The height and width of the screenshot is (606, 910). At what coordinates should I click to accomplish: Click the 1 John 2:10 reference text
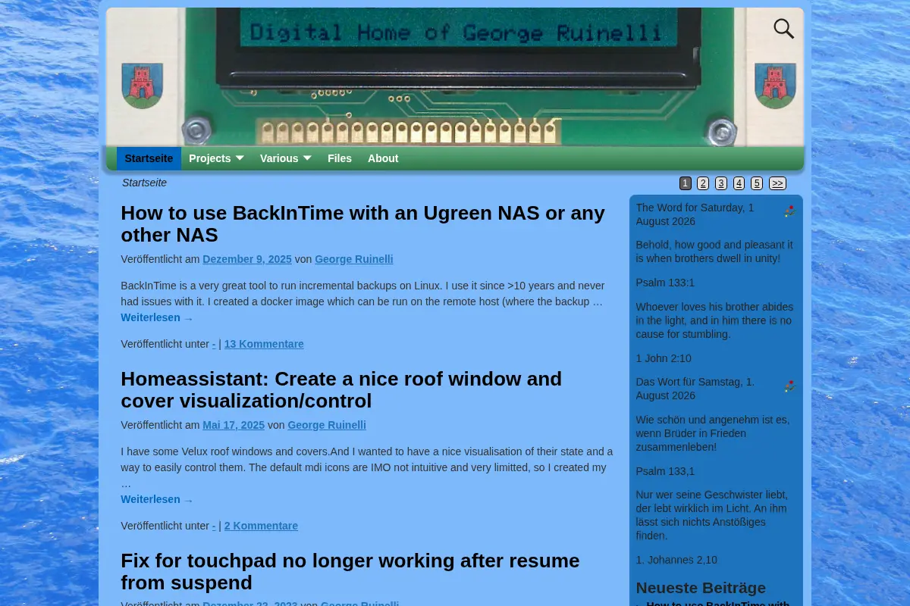[664, 358]
